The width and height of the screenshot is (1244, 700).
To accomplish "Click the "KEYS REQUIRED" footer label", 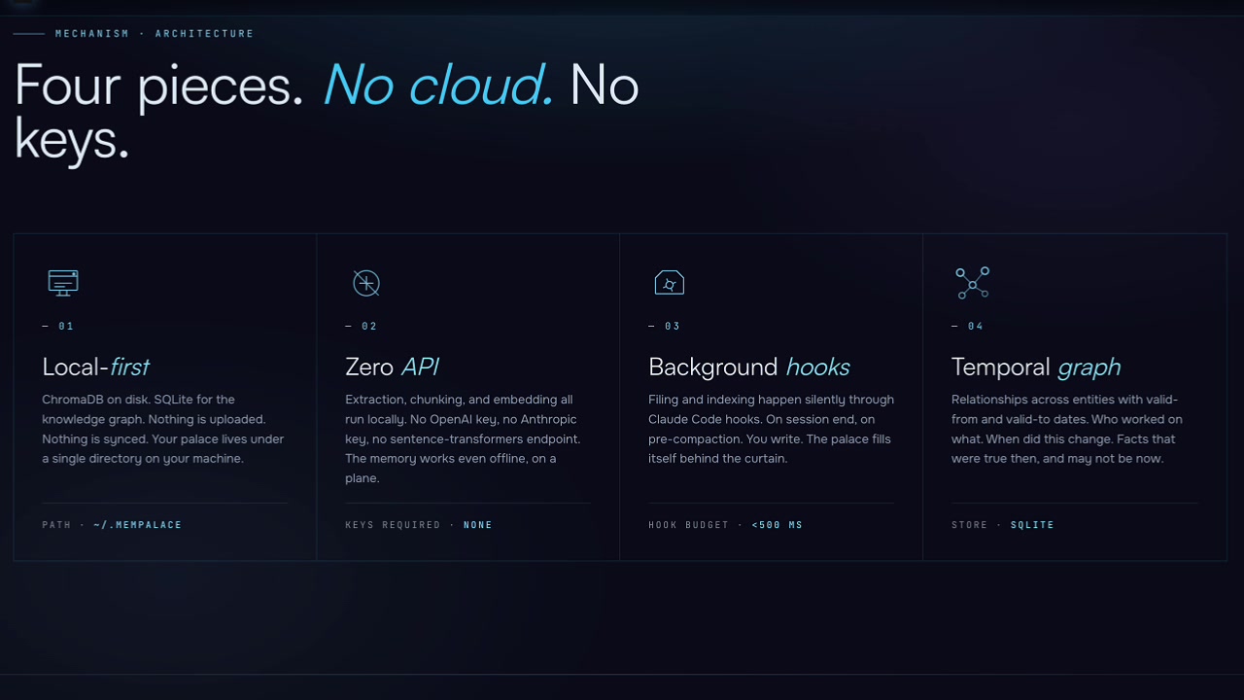I will click(393, 525).
